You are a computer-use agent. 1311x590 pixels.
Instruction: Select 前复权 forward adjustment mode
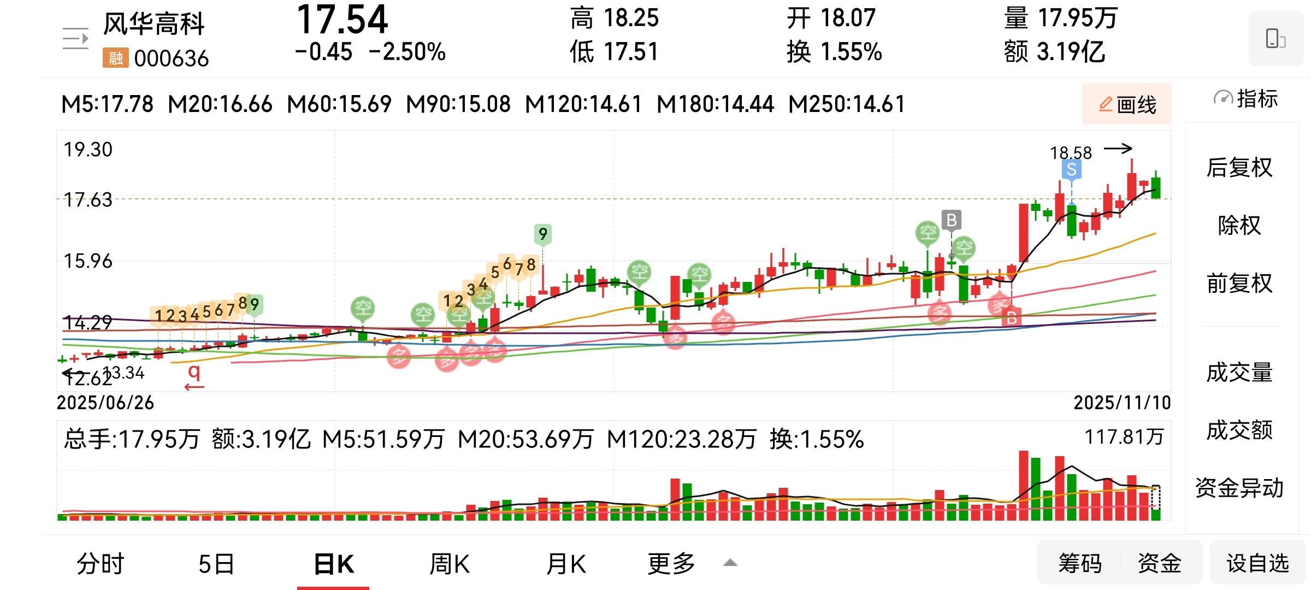coord(1239,283)
